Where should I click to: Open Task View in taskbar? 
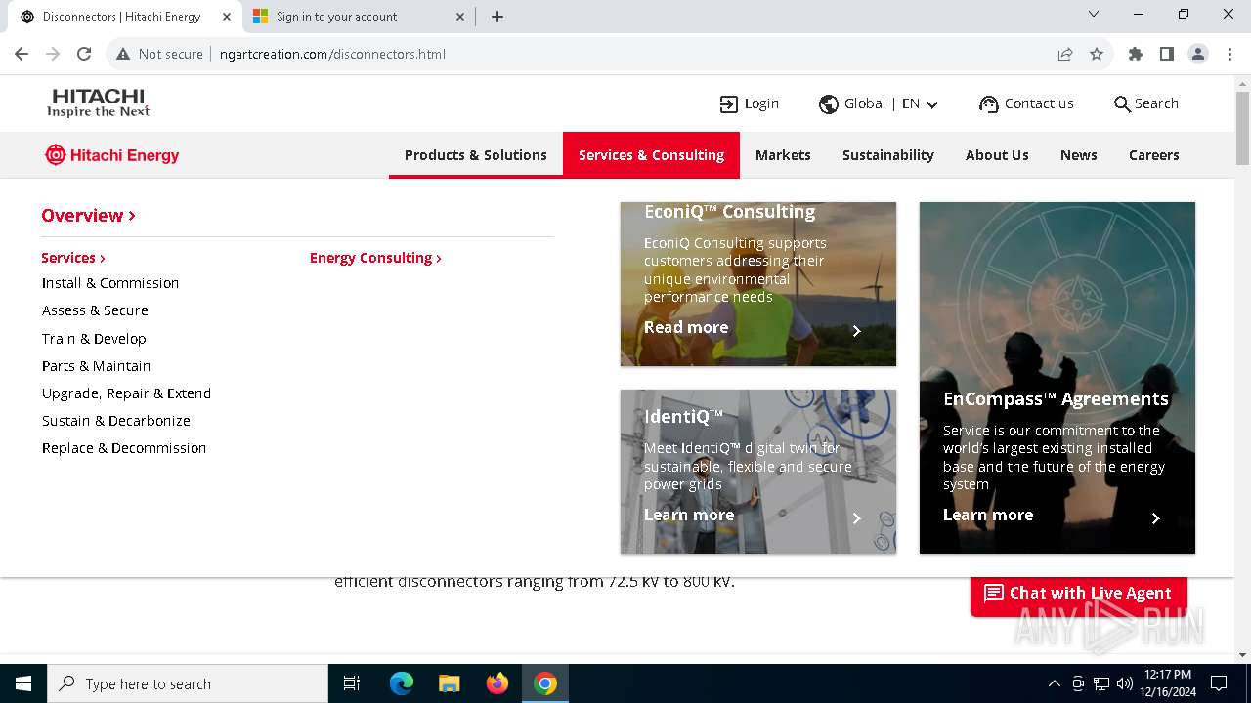pyautogui.click(x=352, y=683)
